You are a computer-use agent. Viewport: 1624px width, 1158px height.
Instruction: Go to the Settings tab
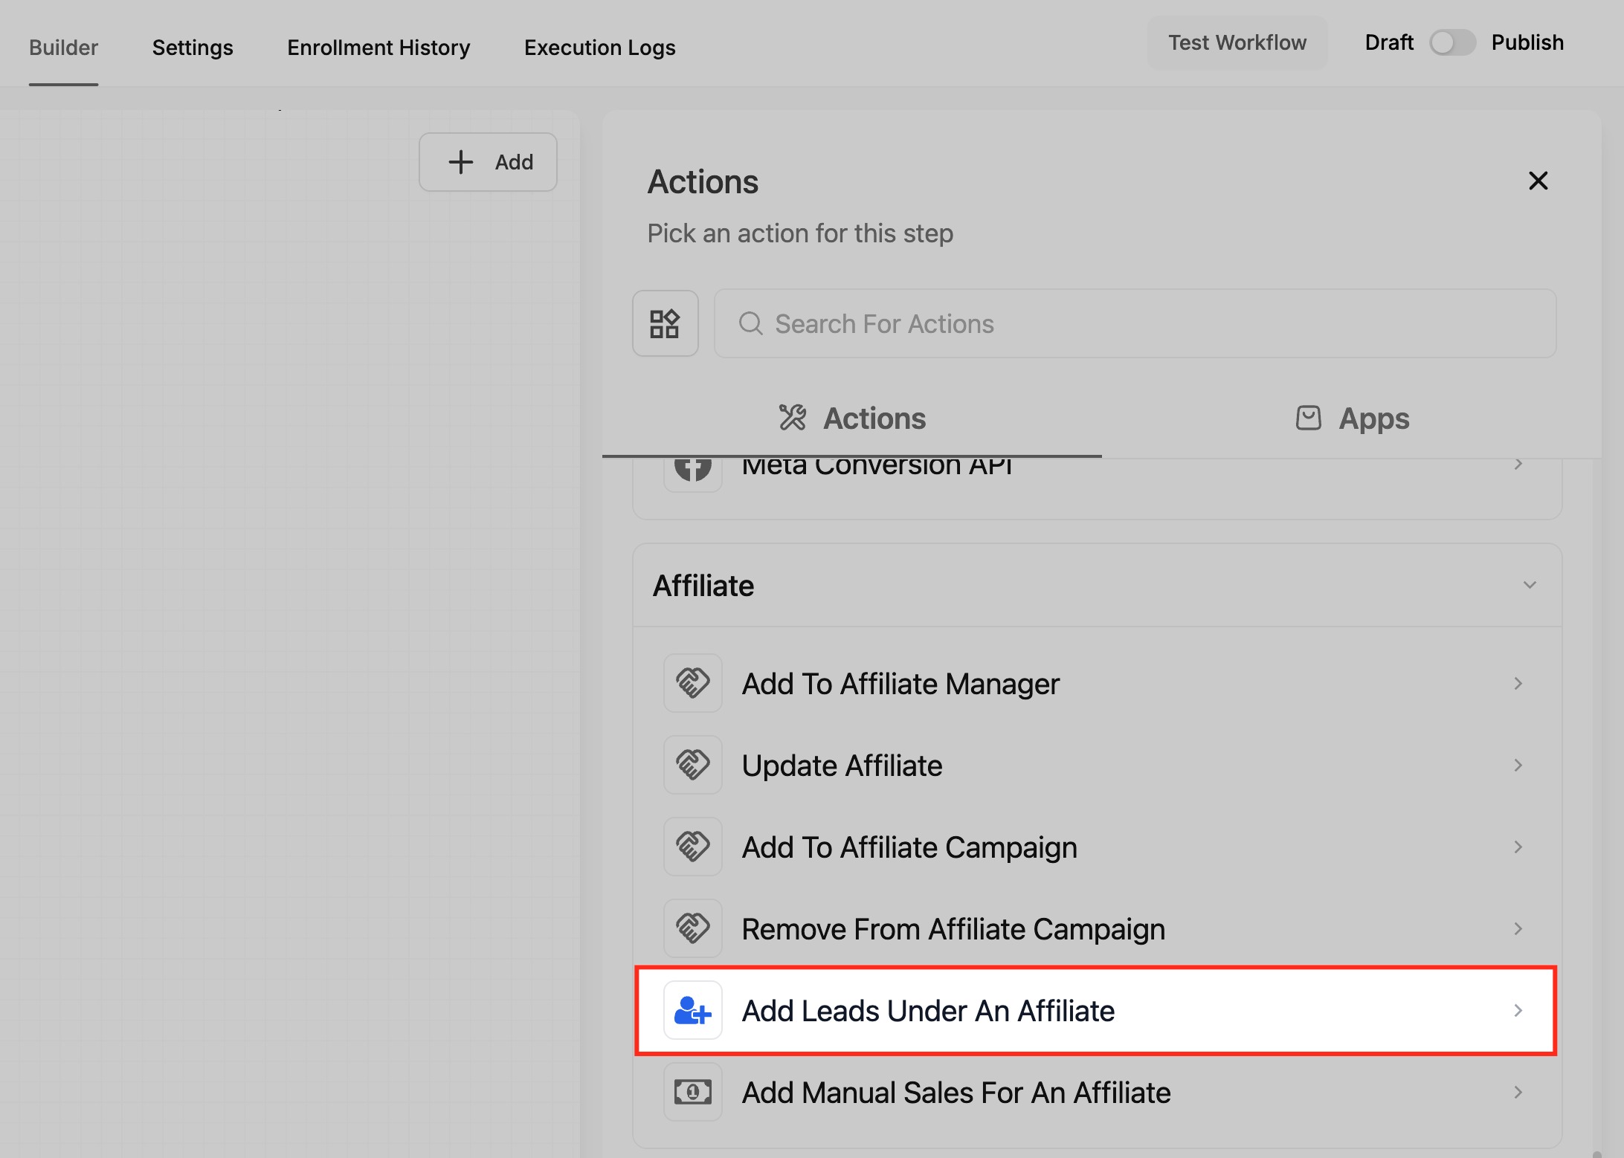(193, 48)
